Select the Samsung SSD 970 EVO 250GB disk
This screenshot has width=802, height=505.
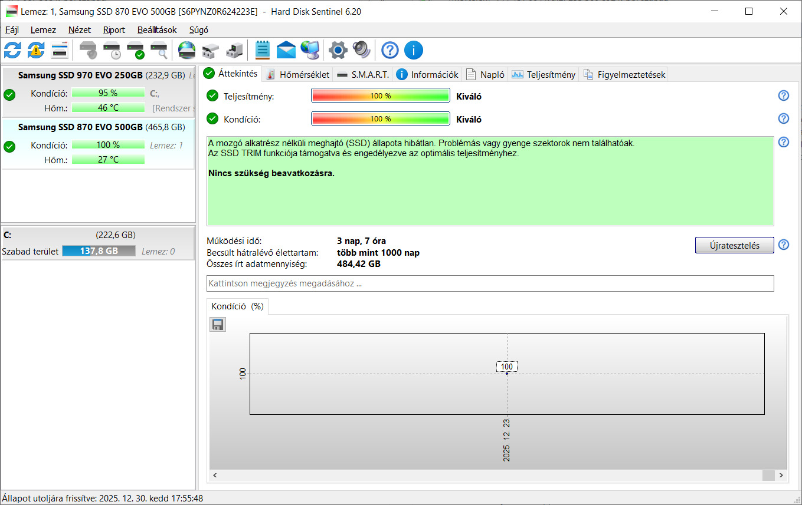point(98,91)
